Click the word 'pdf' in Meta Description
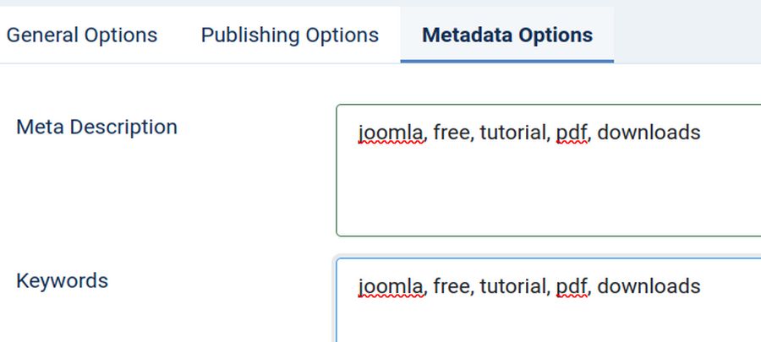The height and width of the screenshot is (342, 761). tap(572, 133)
